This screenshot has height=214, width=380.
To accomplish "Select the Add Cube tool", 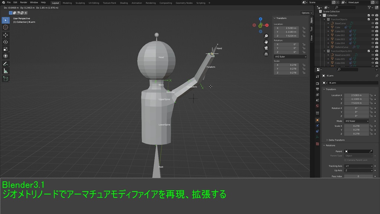I will pos(6,79).
